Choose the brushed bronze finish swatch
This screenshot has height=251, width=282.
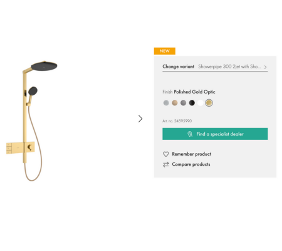pos(175,103)
